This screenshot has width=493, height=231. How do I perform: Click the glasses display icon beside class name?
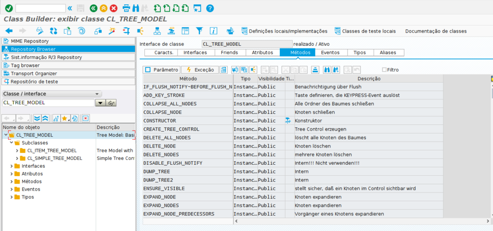(x=112, y=103)
